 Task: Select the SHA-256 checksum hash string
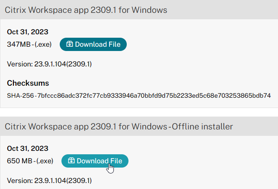coord(154,96)
